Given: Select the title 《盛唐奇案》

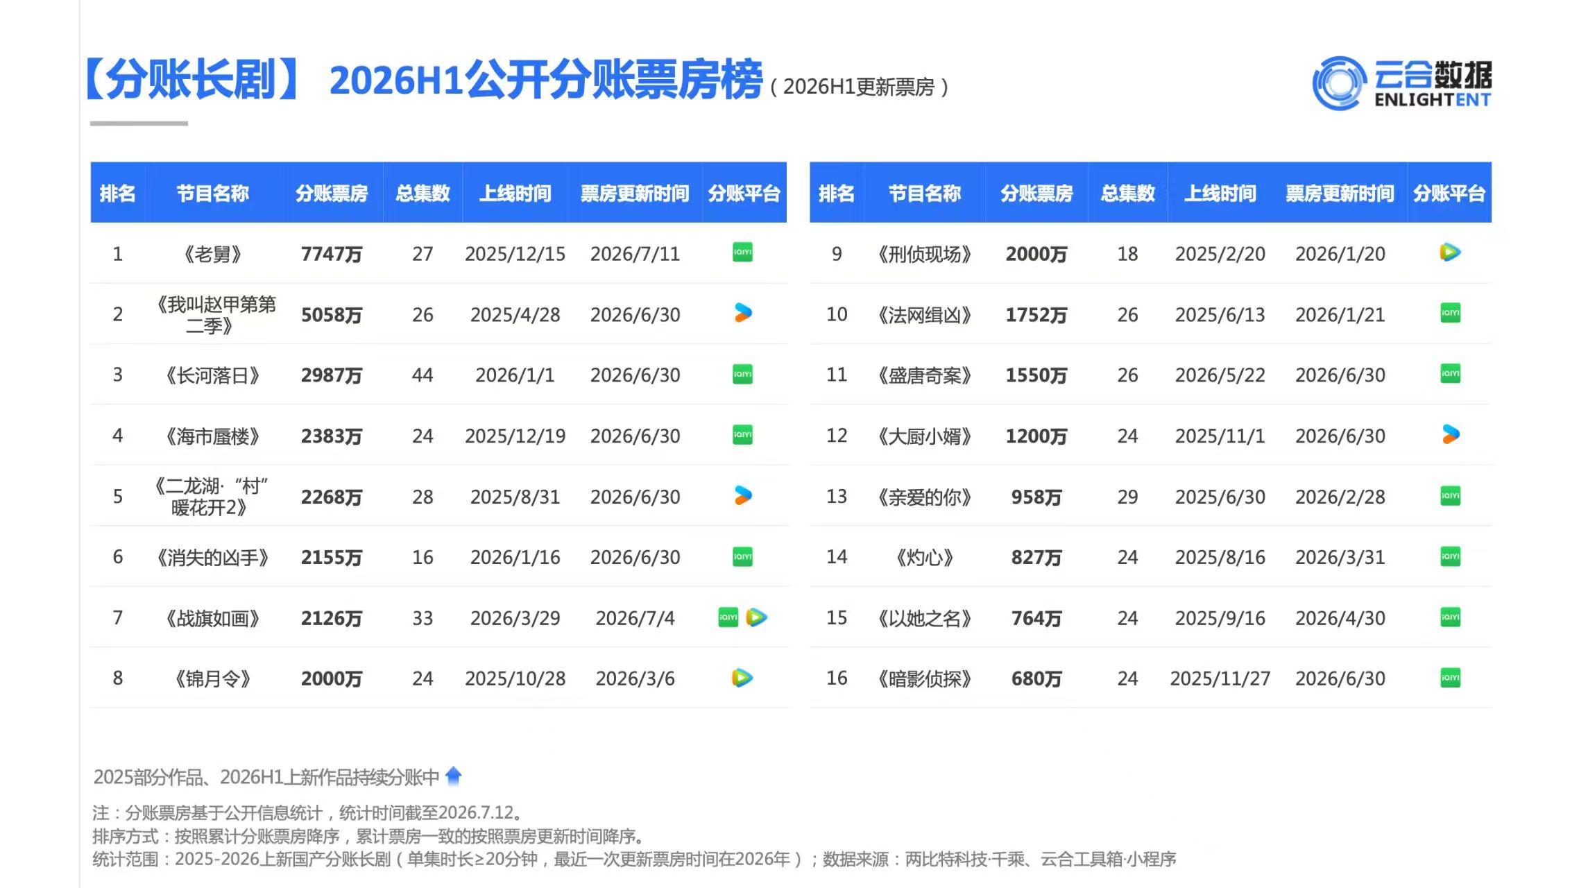Looking at the screenshot, I should pos(925,375).
